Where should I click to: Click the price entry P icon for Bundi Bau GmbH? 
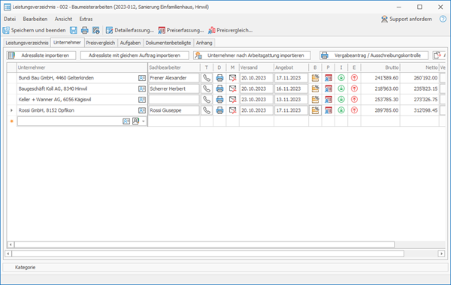[x=328, y=78]
